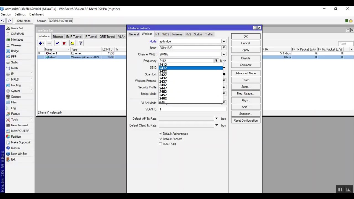Open CAPsMAN from sidebar
354x199 pixels.
point(17,34)
